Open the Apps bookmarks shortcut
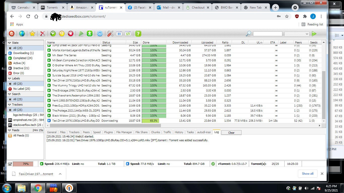This screenshot has height=193, width=344. (16, 24)
